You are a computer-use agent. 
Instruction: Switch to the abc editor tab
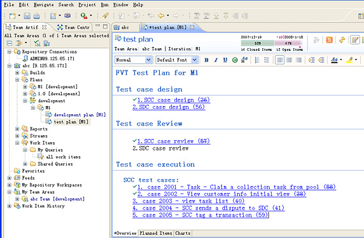(x=122, y=27)
